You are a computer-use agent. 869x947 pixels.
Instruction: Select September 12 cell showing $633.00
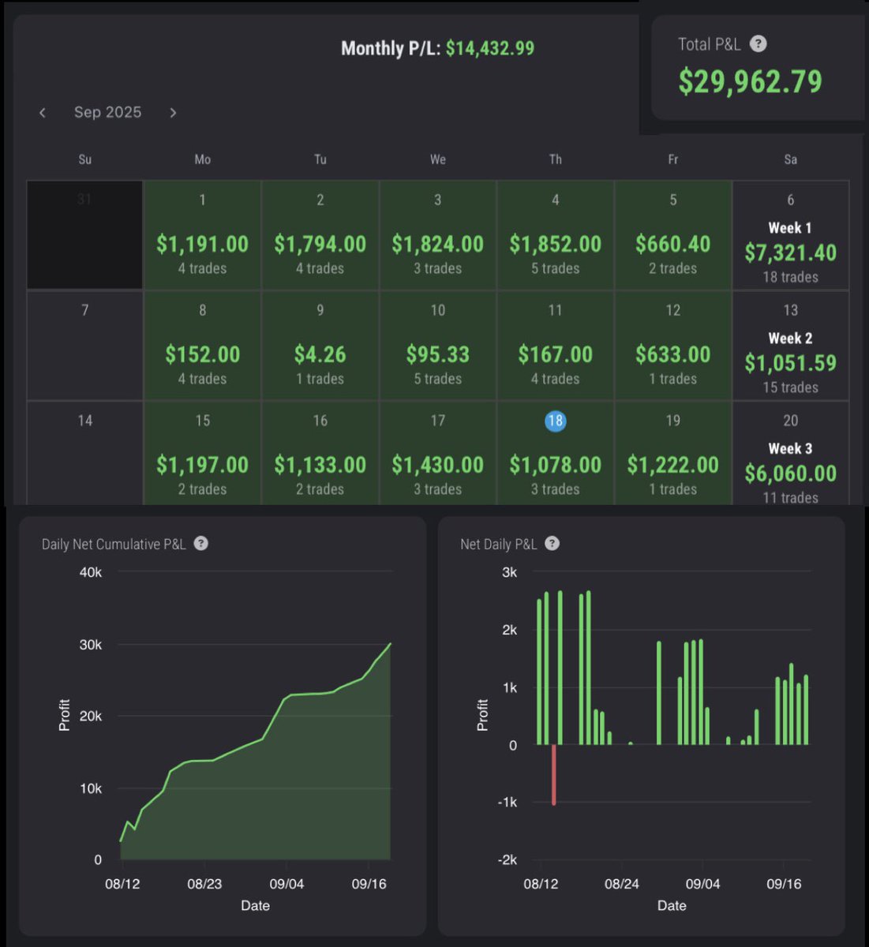click(673, 346)
